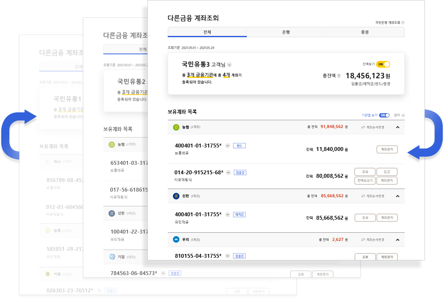Screen dimensions: 444x298
Task: Click 계좌순서변경 in the 농협 row
Action: (x=373, y=127)
